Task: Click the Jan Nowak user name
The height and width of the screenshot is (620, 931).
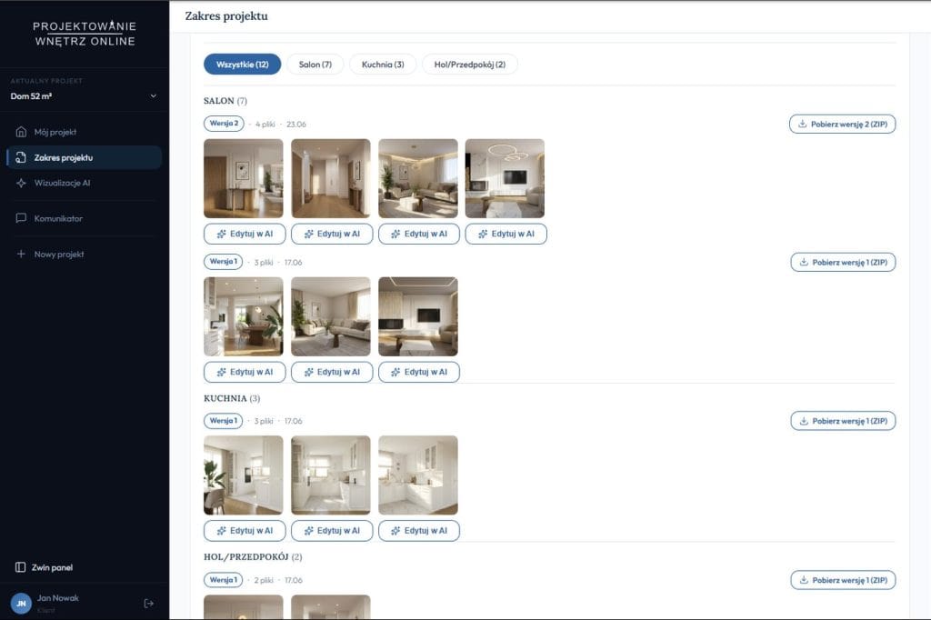Action: (x=57, y=598)
